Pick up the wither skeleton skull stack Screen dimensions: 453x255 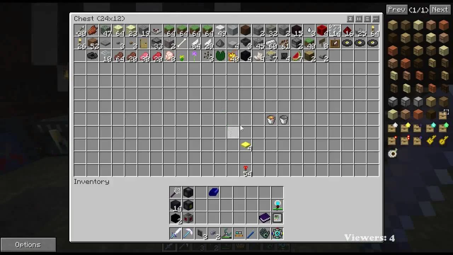[x=284, y=56]
